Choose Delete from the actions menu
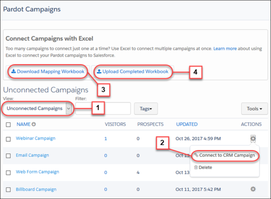271x199 pixels. pos(203,167)
